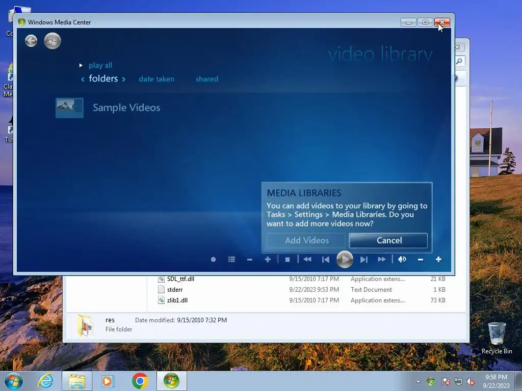Open Windows Explorer from taskbar
This screenshot has height=391, width=522.
pos(77,381)
